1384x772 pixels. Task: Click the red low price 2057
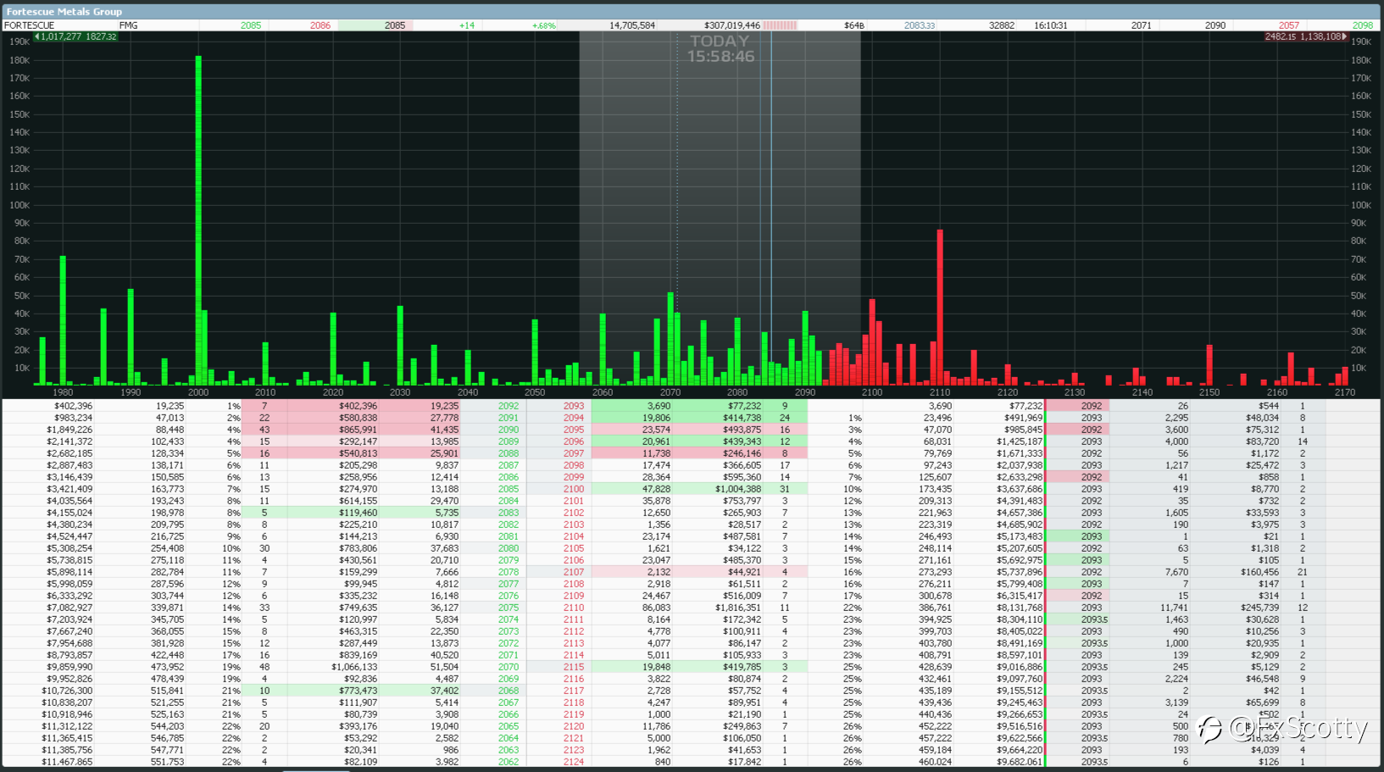click(x=1288, y=25)
